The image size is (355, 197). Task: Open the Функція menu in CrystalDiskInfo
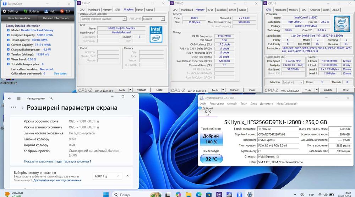[x=232, y=103]
